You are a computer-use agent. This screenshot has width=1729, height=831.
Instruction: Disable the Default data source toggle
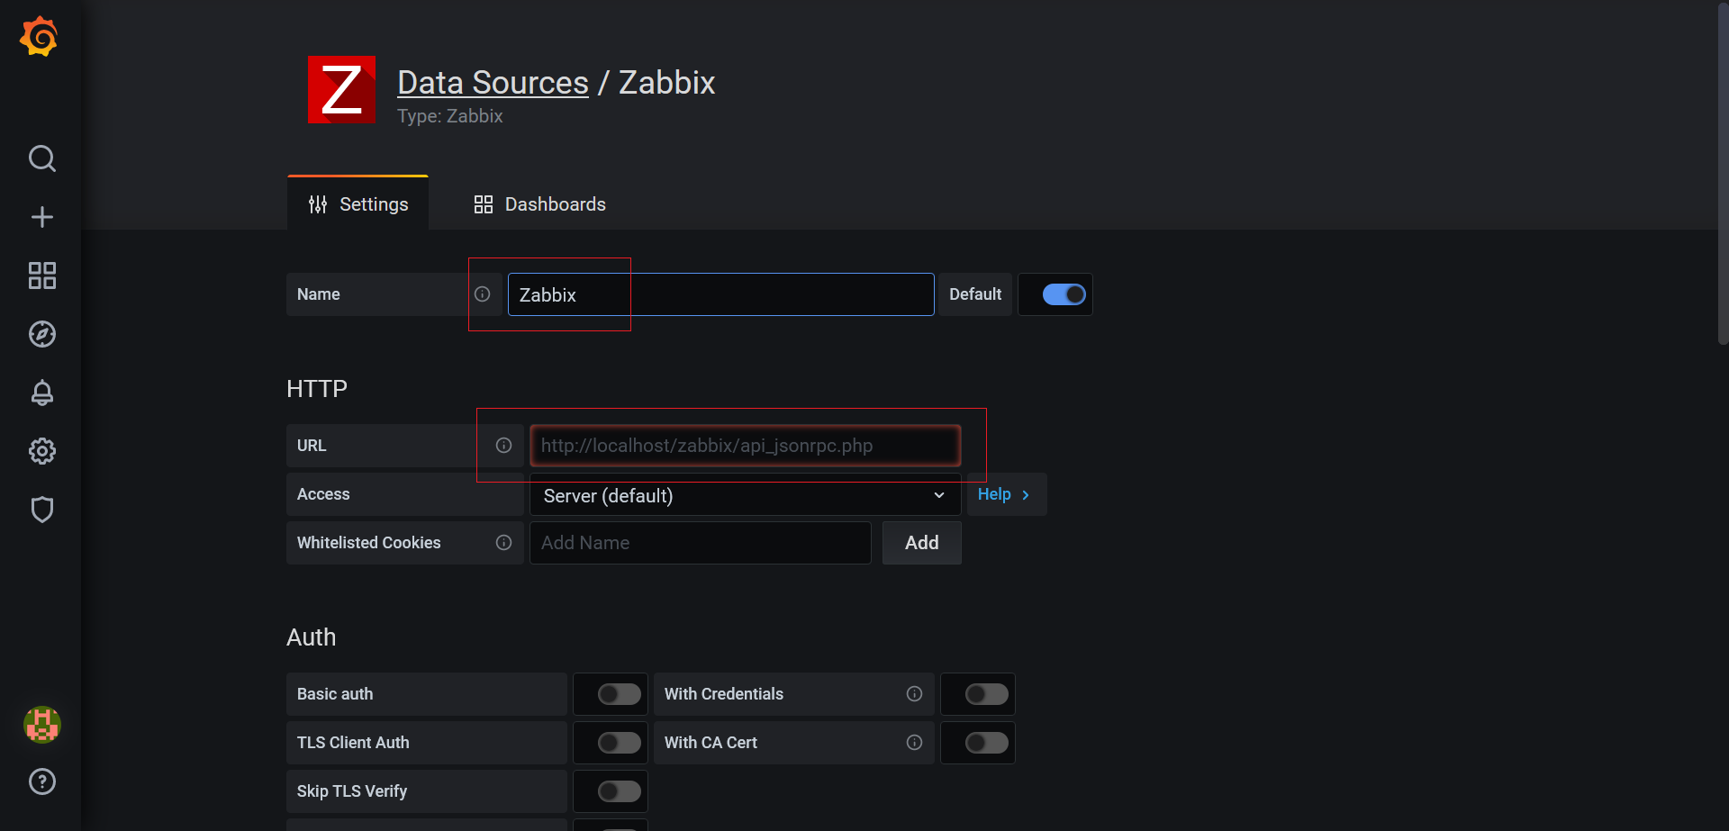1054,294
